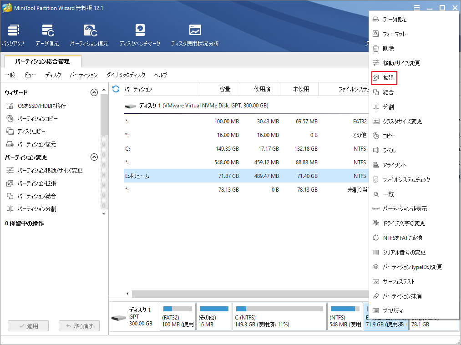
Task: Choose フォーマット from the context menu
Action: click(x=414, y=34)
